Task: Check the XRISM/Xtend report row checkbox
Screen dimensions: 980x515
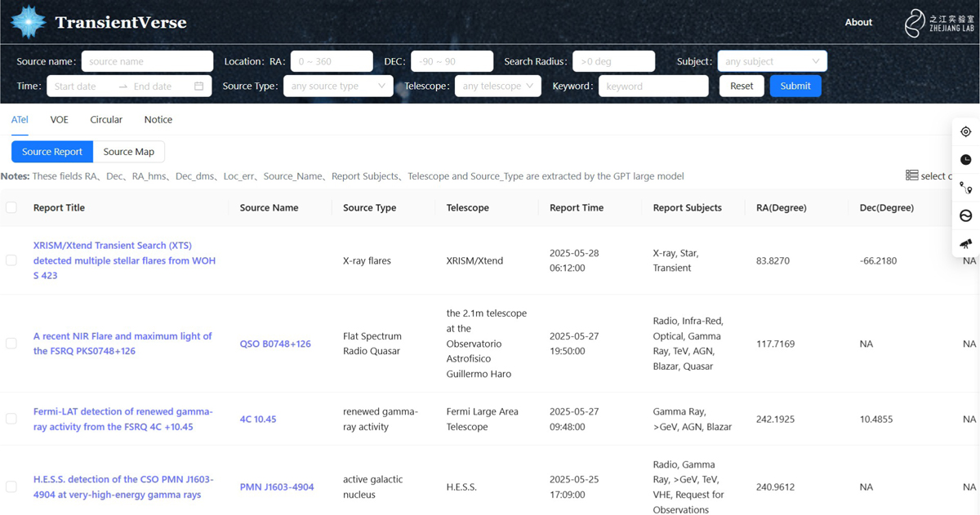Action: [11, 260]
